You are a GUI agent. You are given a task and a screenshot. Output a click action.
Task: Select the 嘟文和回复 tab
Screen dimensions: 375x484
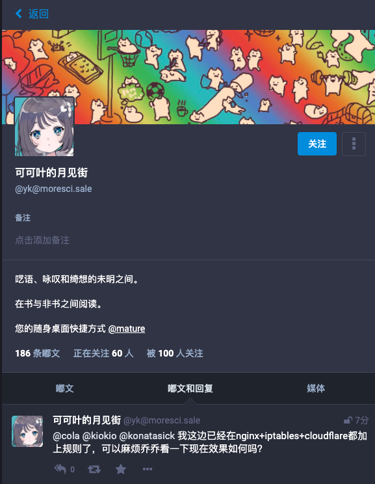[190, 388]
